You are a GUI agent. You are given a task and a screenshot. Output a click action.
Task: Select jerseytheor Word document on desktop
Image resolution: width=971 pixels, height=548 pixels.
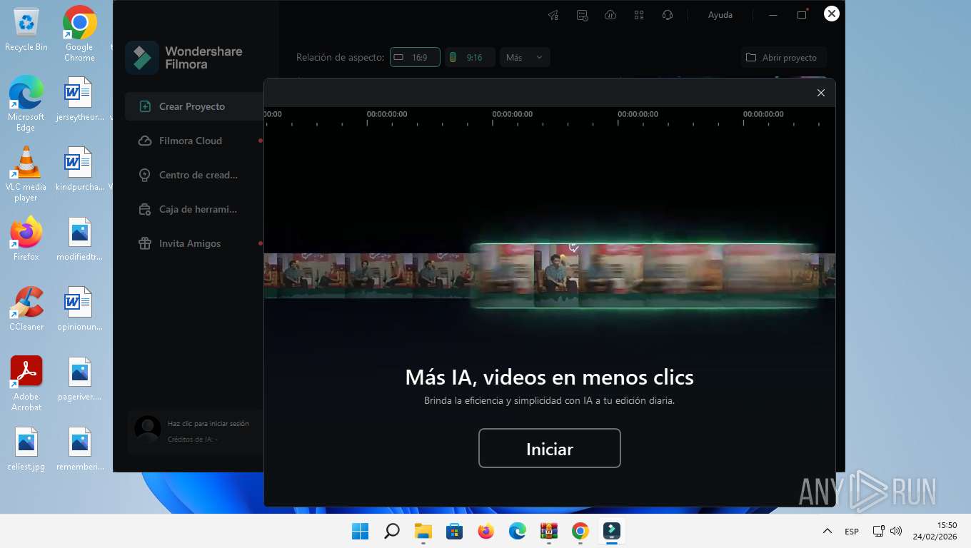(x=79, y=99)
